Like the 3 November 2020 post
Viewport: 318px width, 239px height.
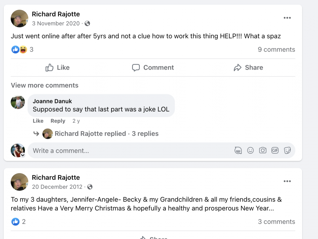click(58, 68)
